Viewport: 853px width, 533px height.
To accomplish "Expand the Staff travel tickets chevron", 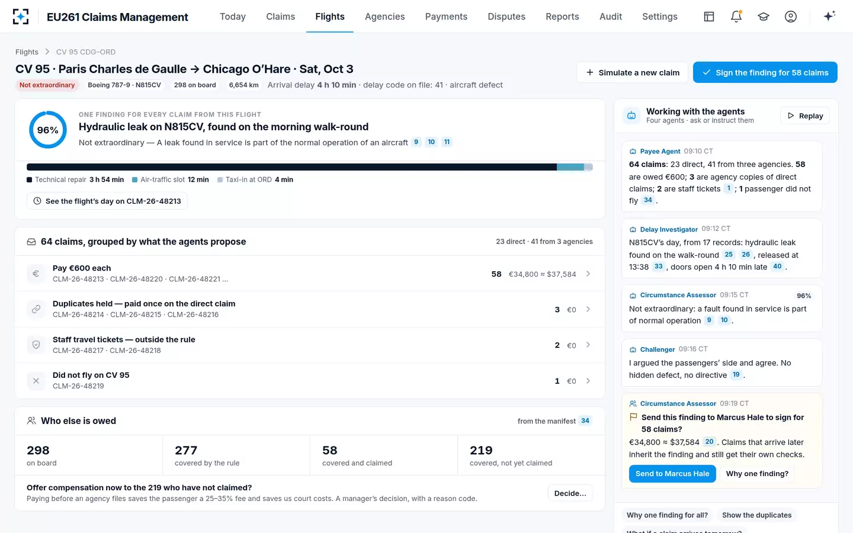I will click(x=588, y=345).
